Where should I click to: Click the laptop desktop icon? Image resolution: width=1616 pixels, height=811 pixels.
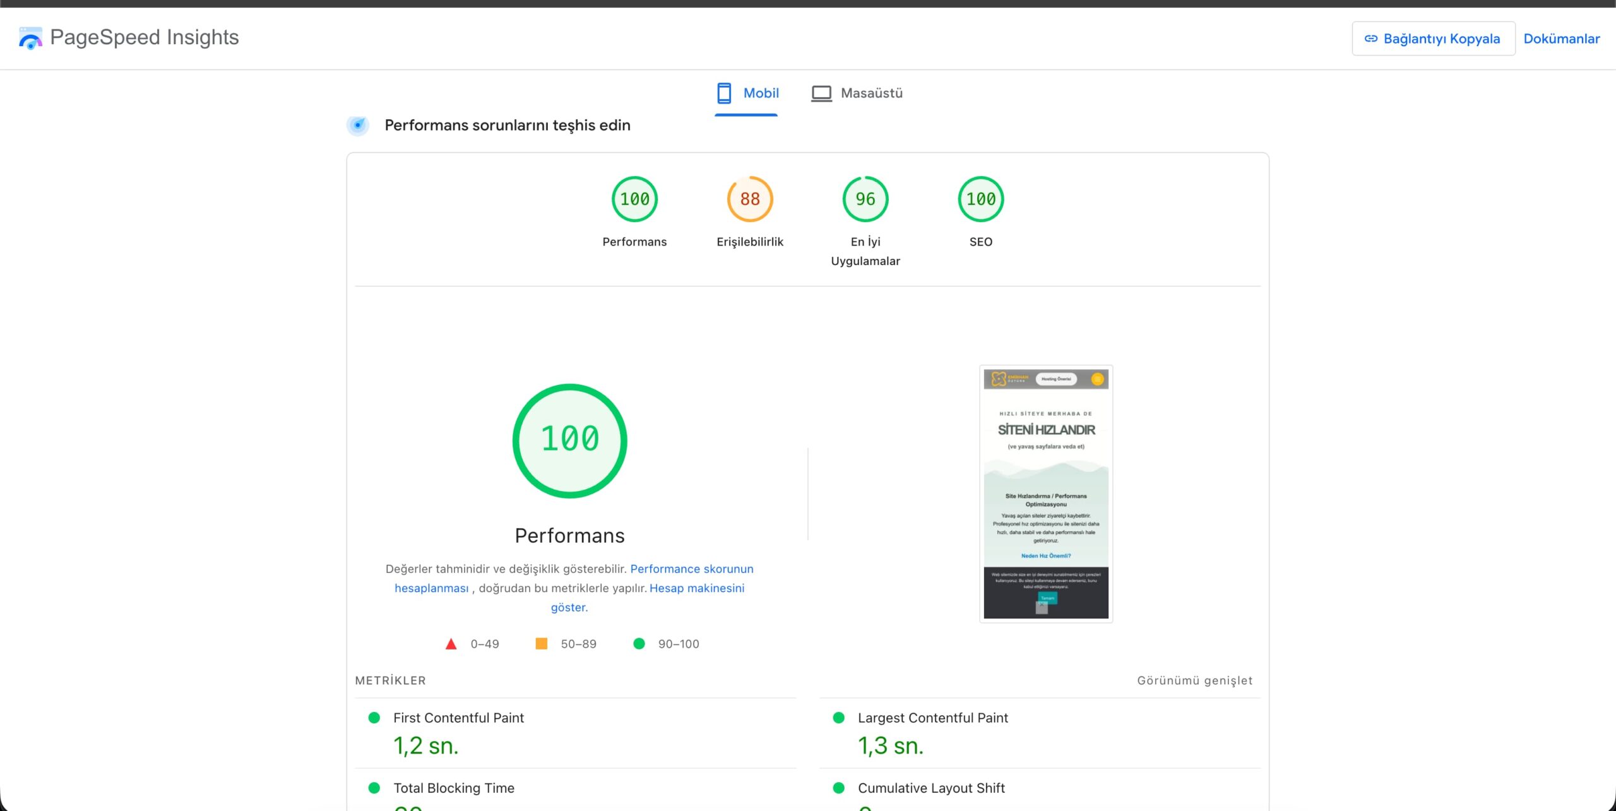(x=821, y=93)
